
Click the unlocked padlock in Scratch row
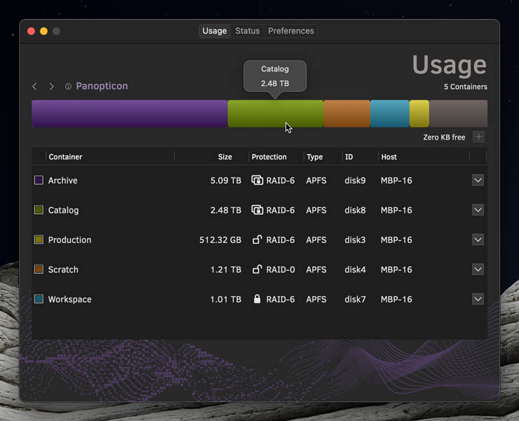pyautogui.click(x=257, y=269)
